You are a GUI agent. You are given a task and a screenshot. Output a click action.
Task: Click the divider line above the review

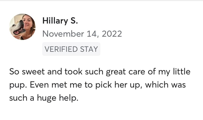(101, 1)
